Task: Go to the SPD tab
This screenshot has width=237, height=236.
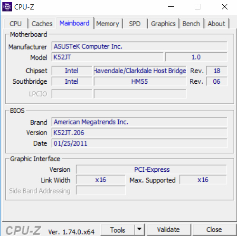Action: click(135, 24)
